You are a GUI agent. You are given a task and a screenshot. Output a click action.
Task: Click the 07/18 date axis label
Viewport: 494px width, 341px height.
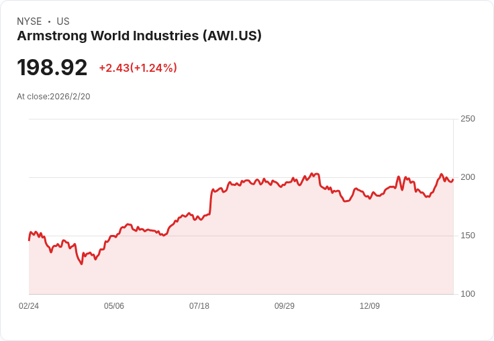point(199,306)
